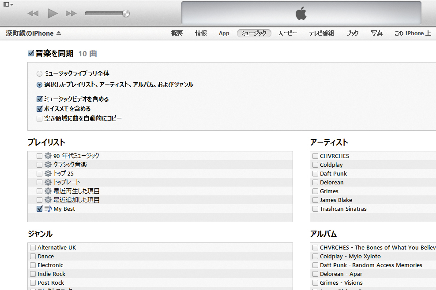The image size is (436, 290).
Task: Click the "10 曲" song count text
Action: click(x=87, y=54)
